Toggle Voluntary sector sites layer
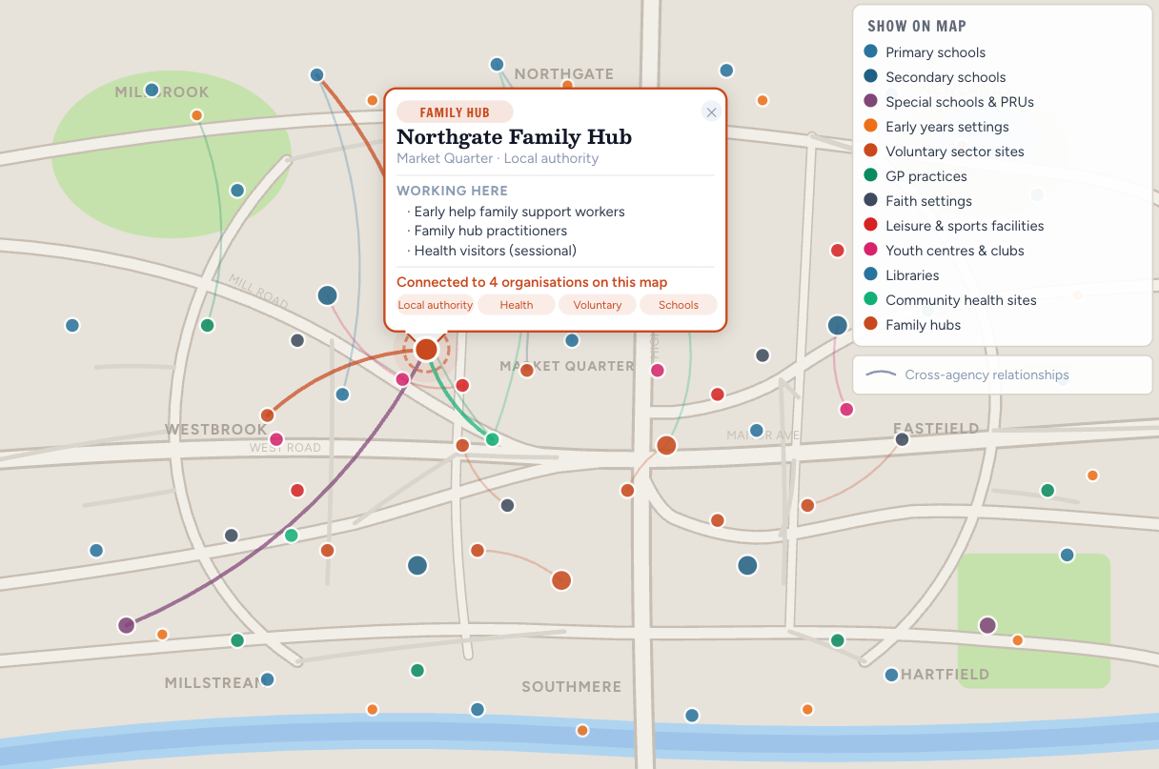The width and height of the screenshot is (1159, 769). click(944, 152)
